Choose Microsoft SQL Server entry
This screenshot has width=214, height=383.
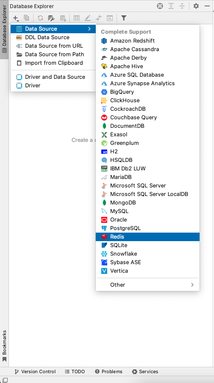click(148, 186)
